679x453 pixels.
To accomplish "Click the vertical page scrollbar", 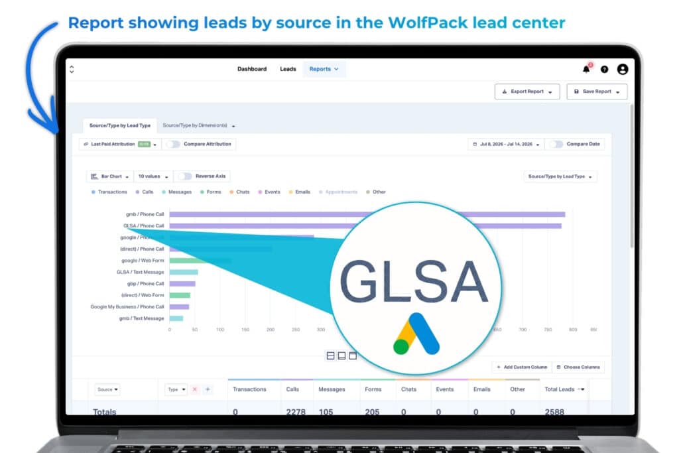I will [x=632, y=176].
